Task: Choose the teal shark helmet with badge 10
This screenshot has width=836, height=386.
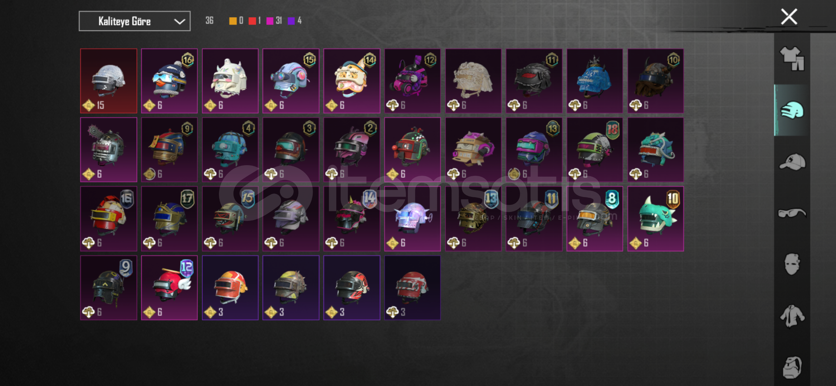Action: [655, 219]
